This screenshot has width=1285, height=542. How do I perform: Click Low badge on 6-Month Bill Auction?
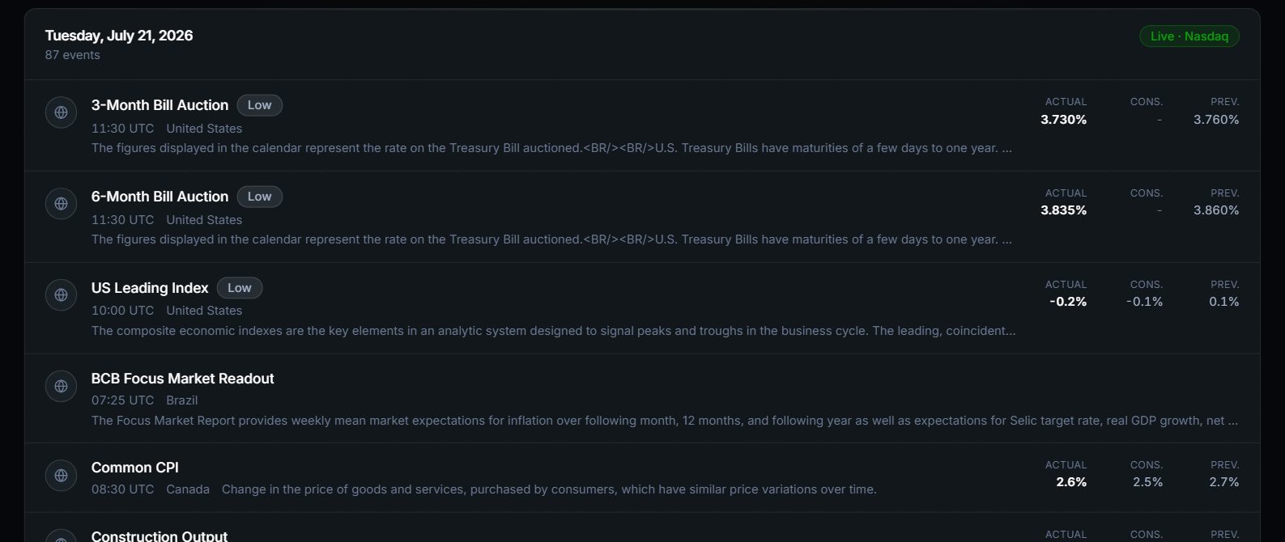coord(260,197)
